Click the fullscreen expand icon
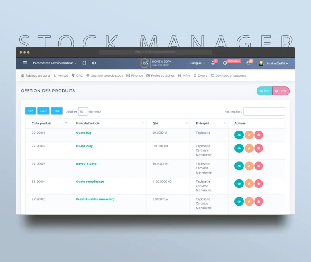The width and height of the screenshot is (311, 262). point(84,63)
